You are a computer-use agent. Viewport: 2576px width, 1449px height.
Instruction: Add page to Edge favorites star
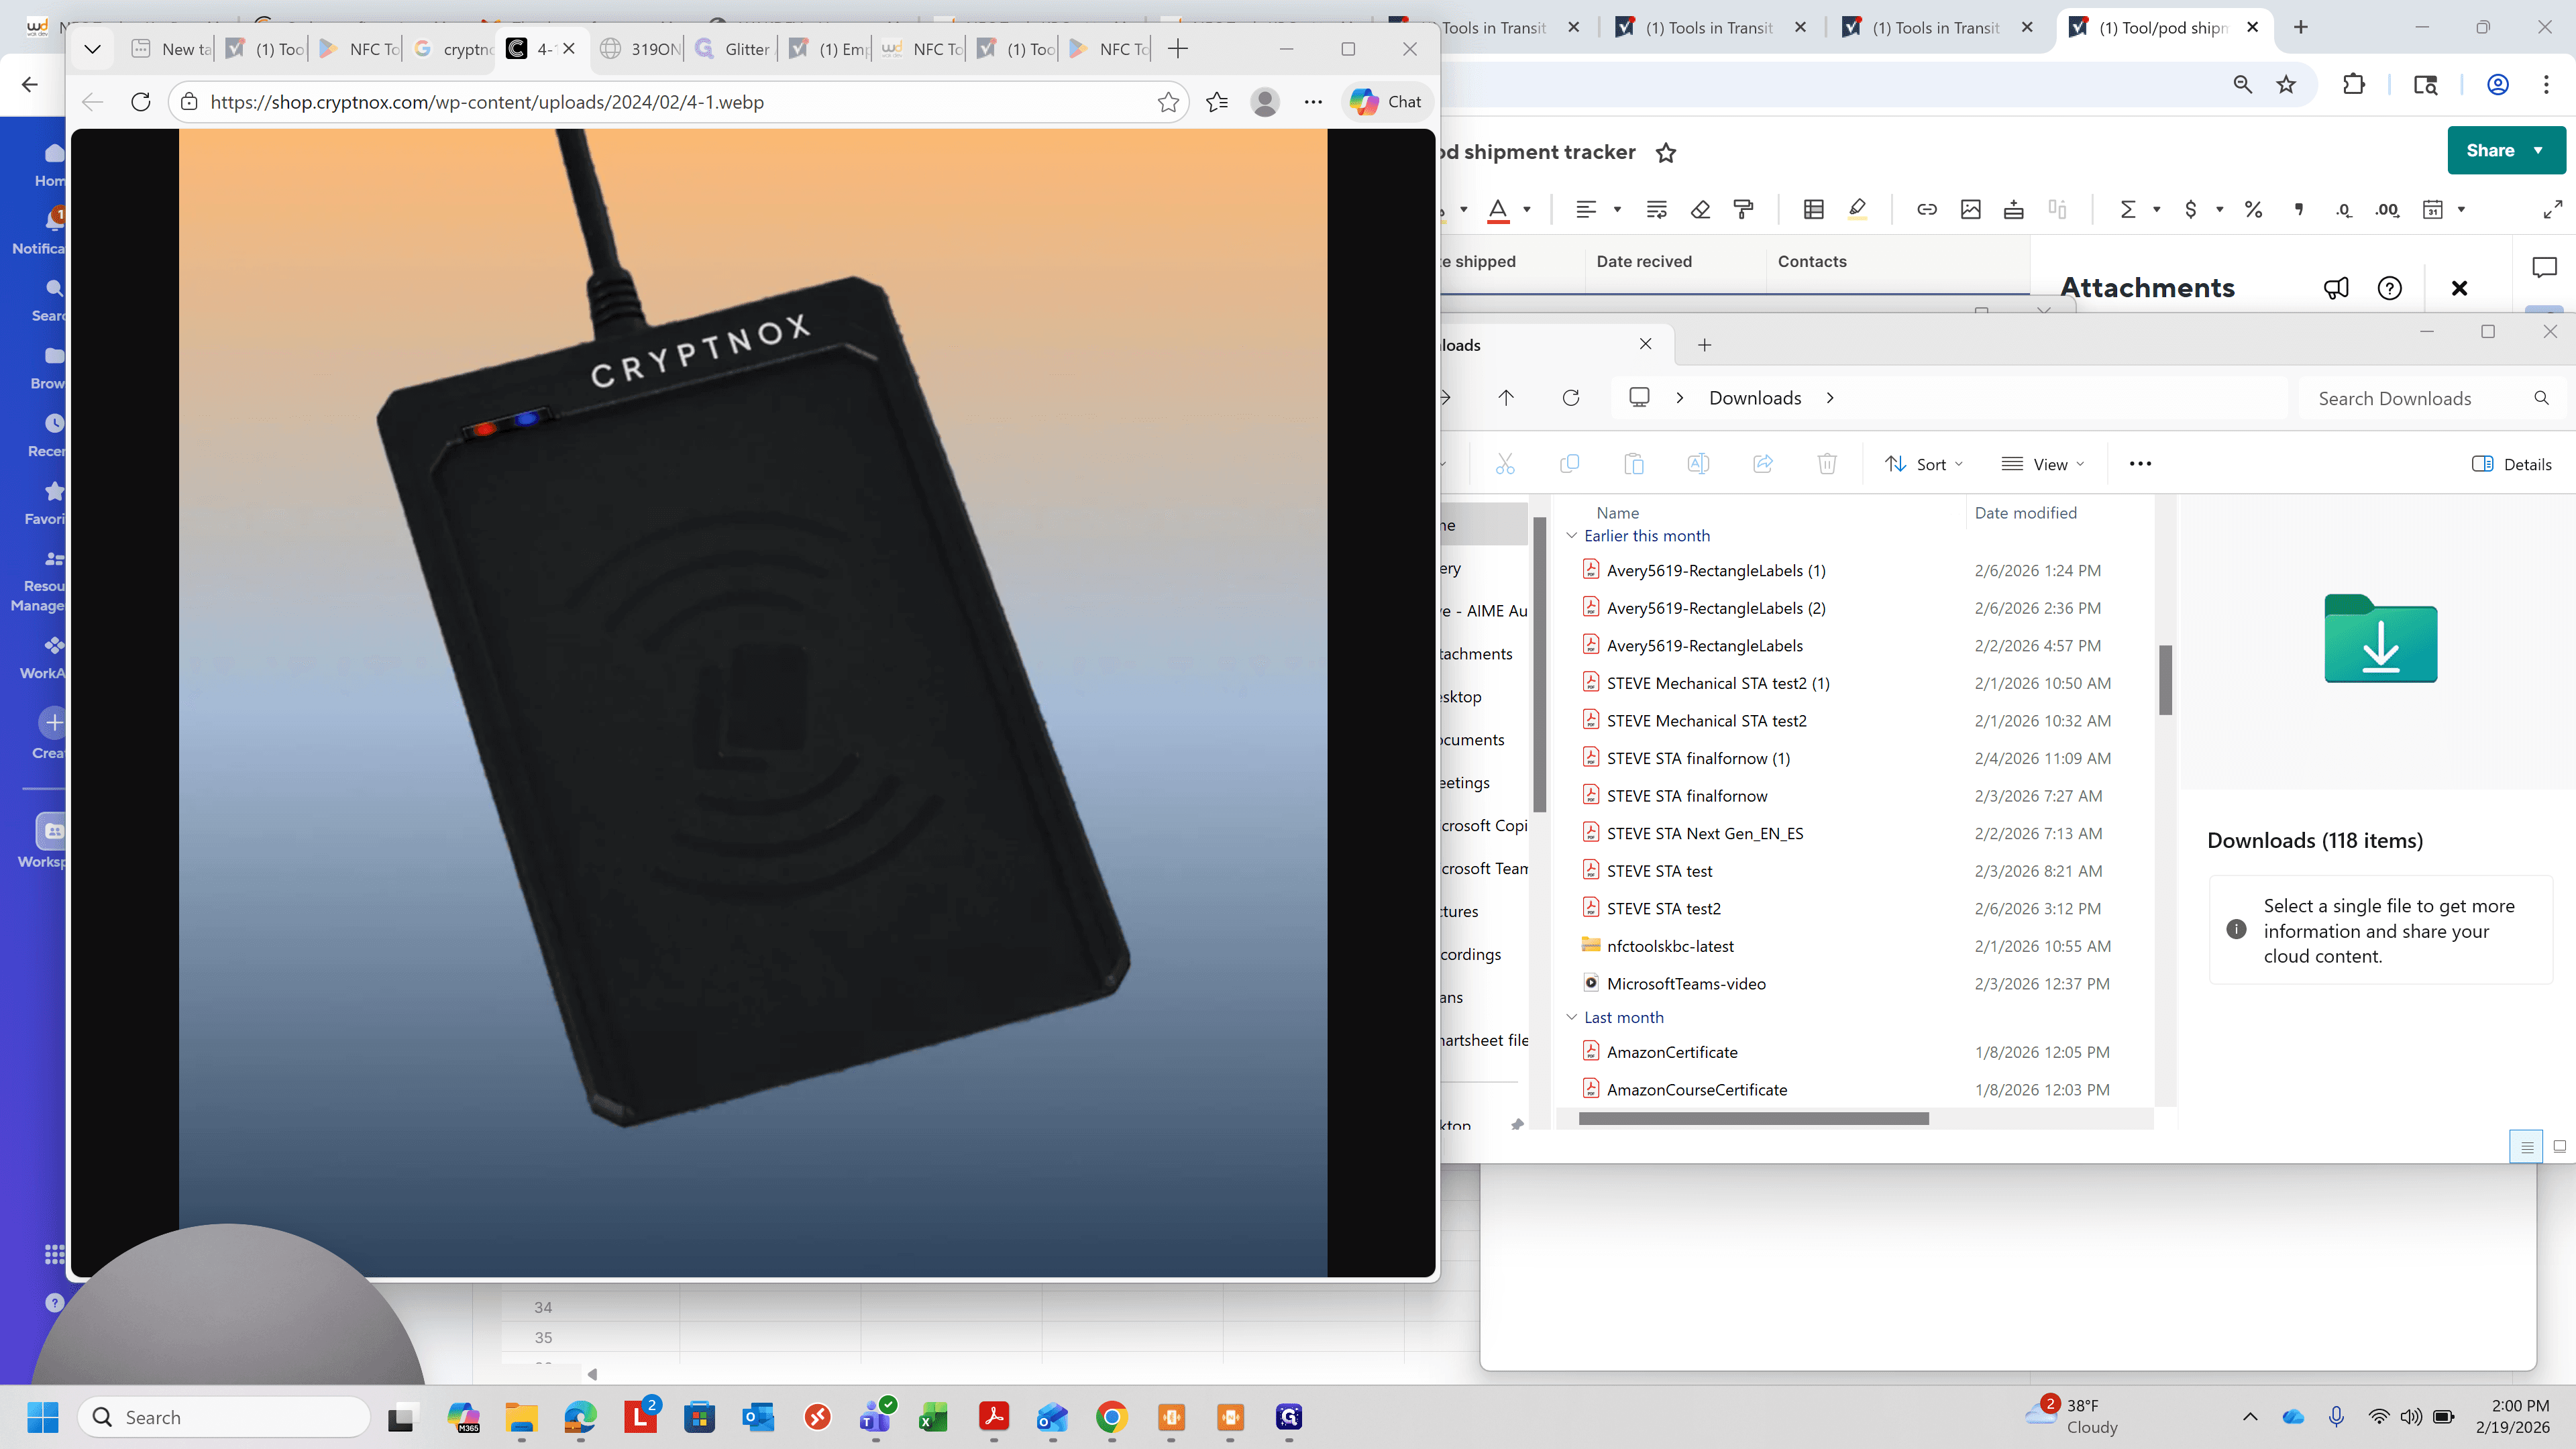coord(1168,102)
